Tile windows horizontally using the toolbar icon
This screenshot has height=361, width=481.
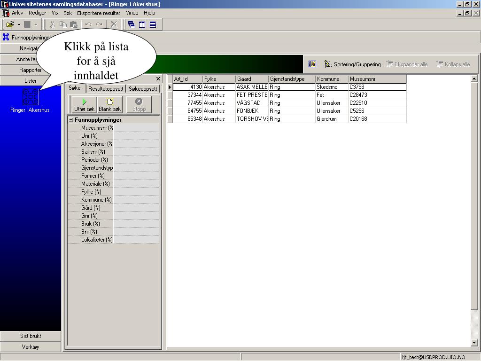click(x=153, y=25)
